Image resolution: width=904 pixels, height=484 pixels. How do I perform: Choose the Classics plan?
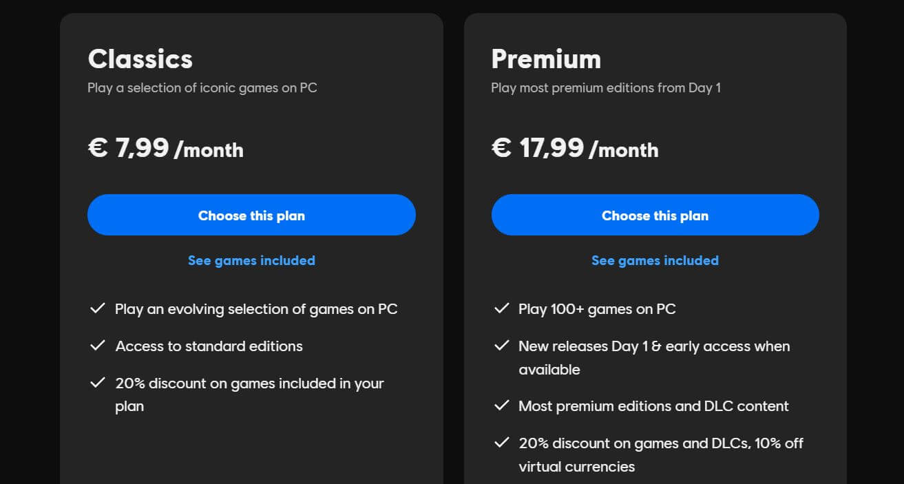click(x=251, y=215)
